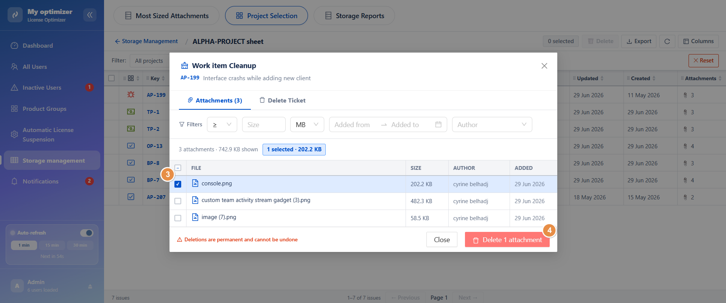
Task: Click the TP-2 issue type icon
Action: point(131,129)
